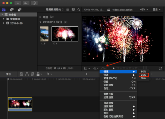Select 25% slow speed
This screenshot has width=165, height=119.
coord(143,75)
